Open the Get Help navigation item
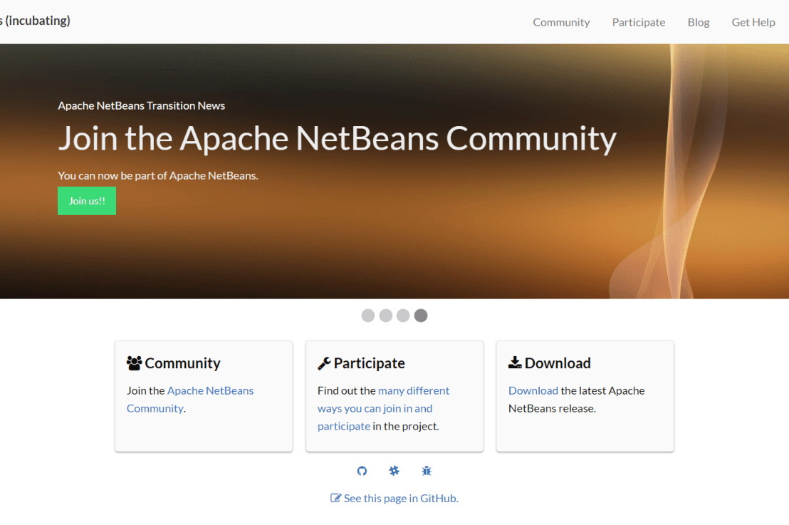Image resolution: width=789 pixels, height=525 pixels. click(x=753, y=22)
